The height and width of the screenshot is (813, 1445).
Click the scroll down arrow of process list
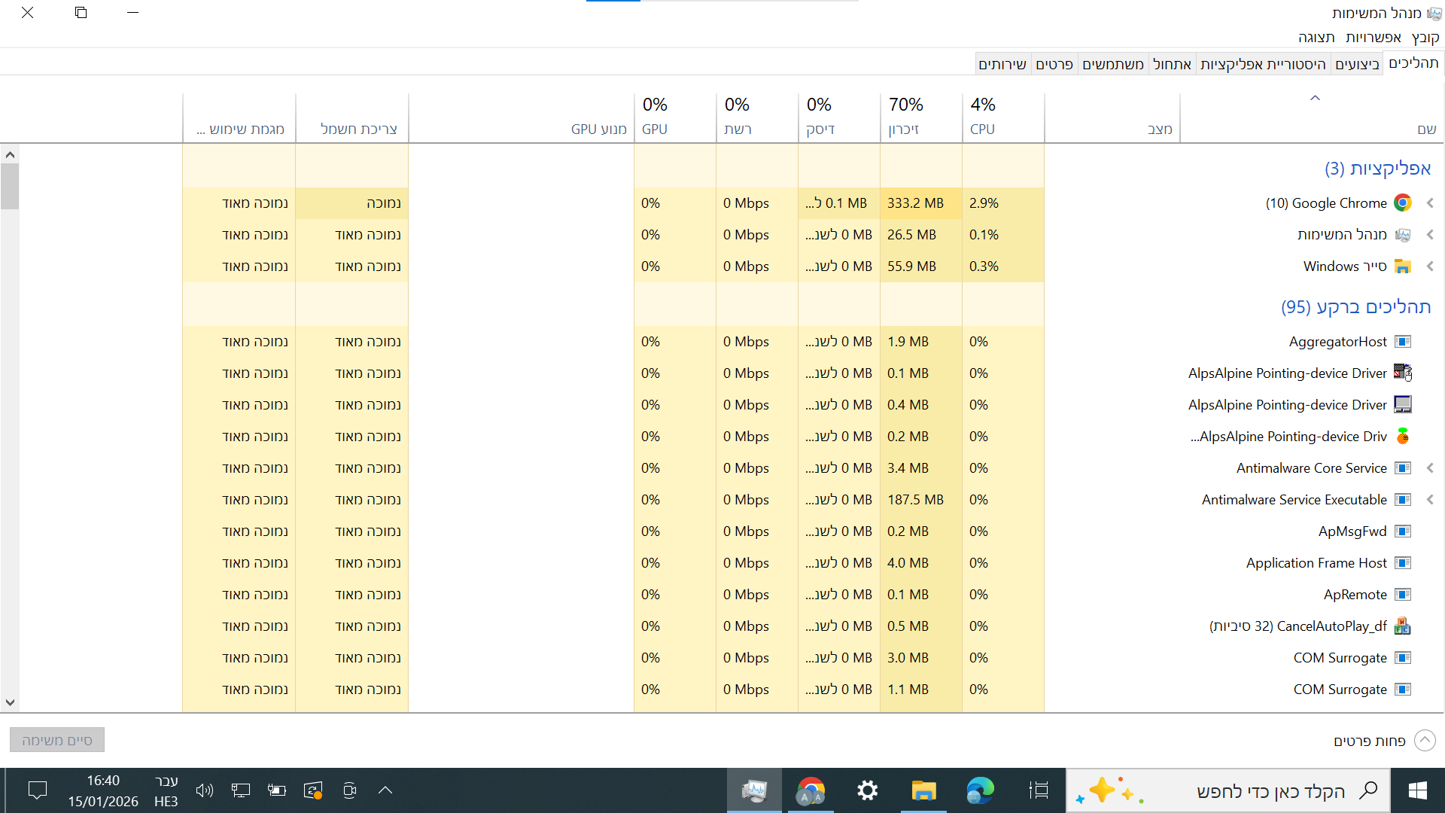[10, 702]
